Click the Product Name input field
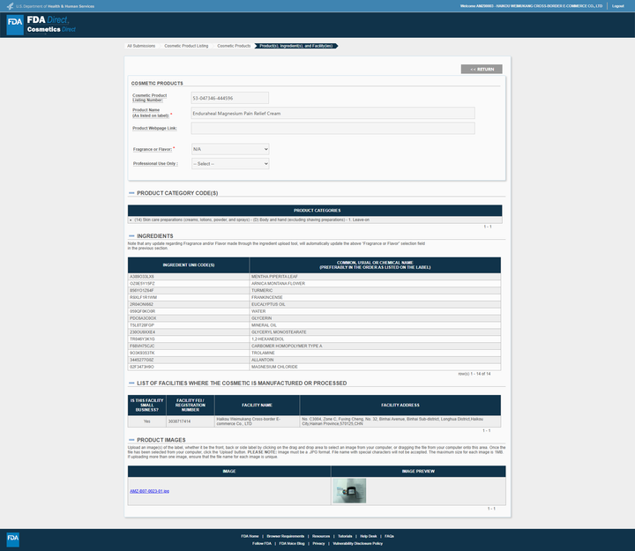 332,113
